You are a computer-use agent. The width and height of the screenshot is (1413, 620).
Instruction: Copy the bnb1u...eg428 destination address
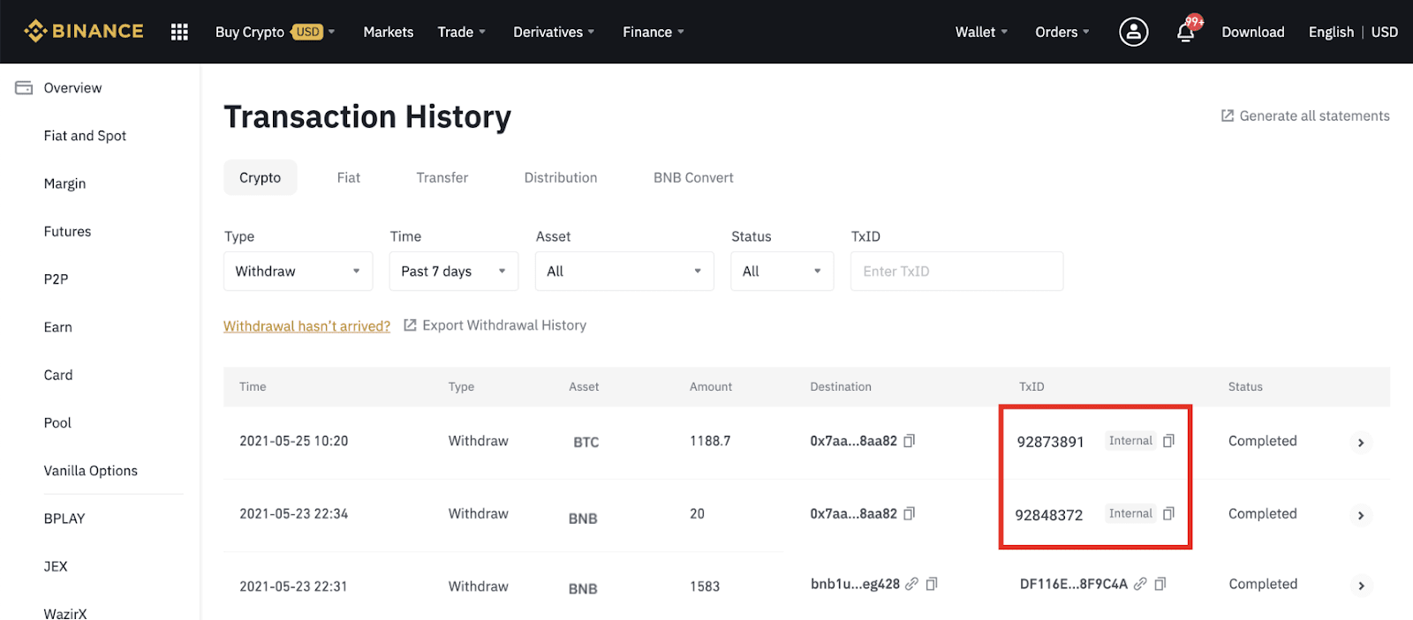pos(932,584)
